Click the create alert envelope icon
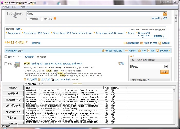This screenshot has width=180, height=129. point(125,43)
